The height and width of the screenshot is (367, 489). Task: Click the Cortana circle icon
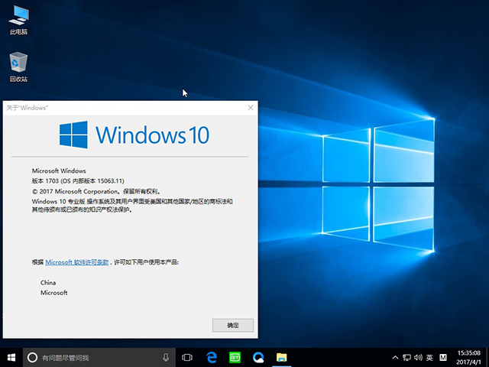(x=32, y=357)
